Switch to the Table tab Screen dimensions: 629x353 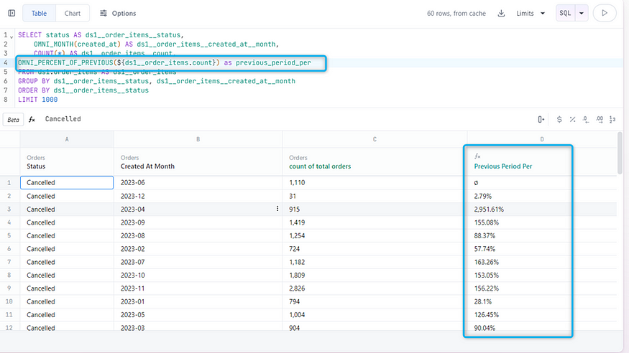click(x=39, y=13)
